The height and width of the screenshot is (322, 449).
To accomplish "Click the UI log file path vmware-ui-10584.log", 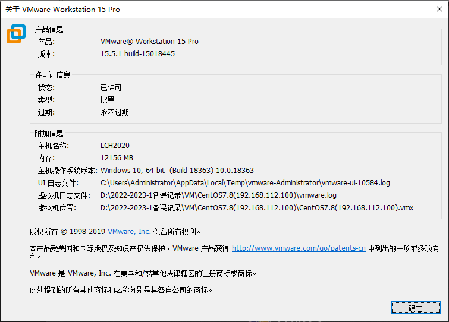I will [x=245, y=183].
